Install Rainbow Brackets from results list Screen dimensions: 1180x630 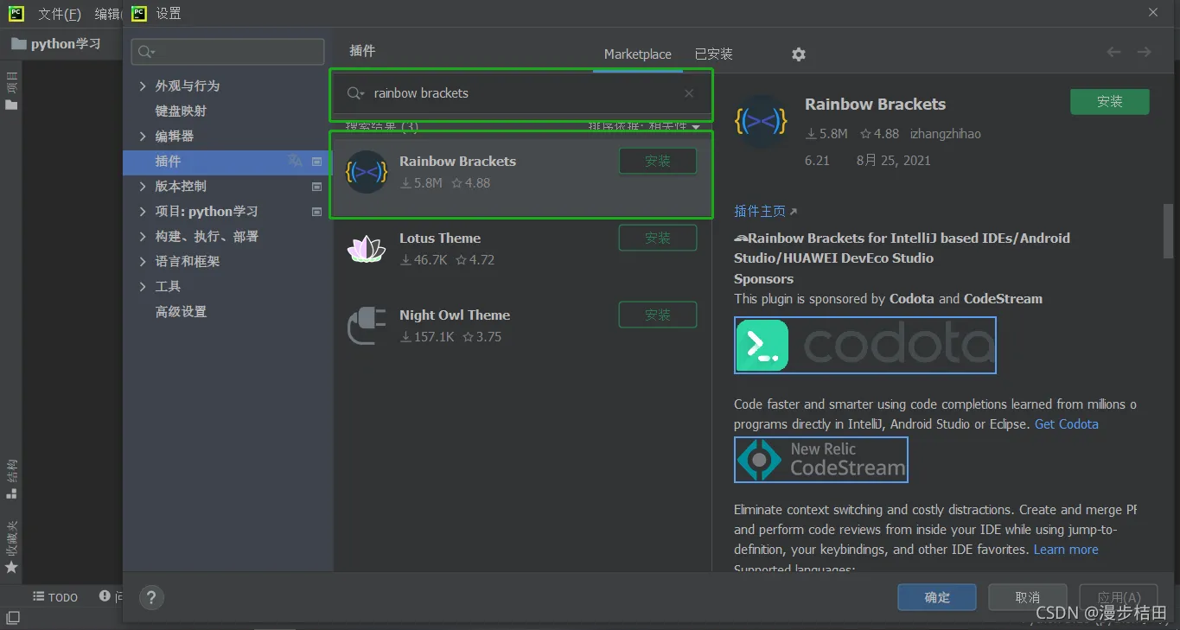(658, 162)
